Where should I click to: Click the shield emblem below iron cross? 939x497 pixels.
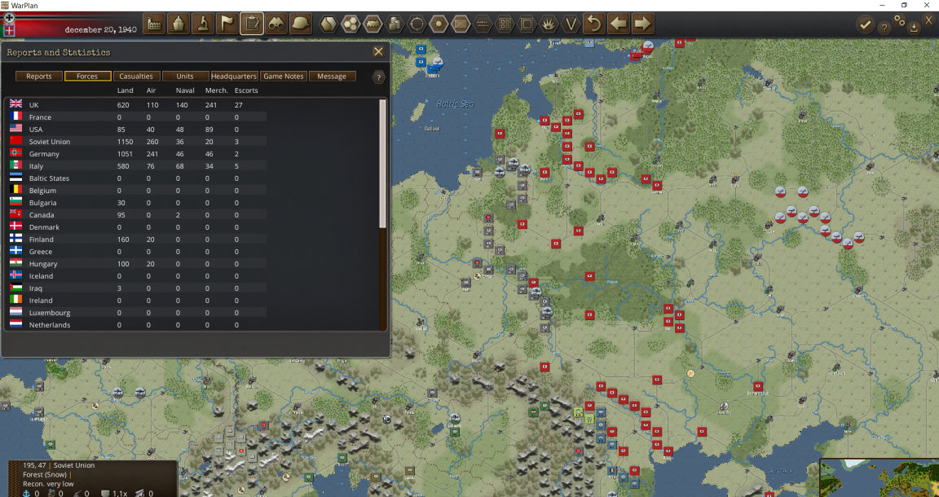[x=9, y=30]
